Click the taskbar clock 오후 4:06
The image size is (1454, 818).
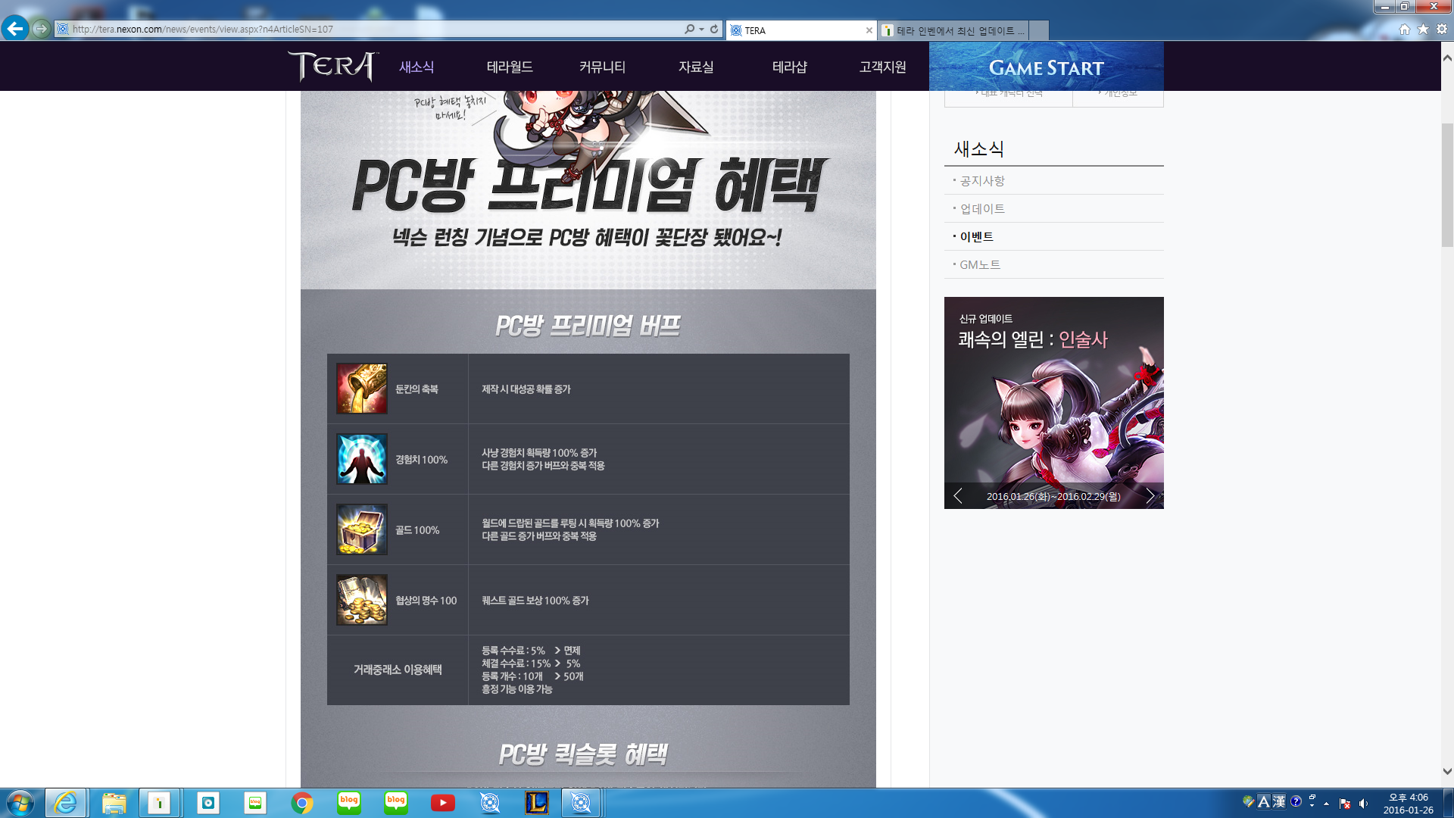tap(1408, 804)
